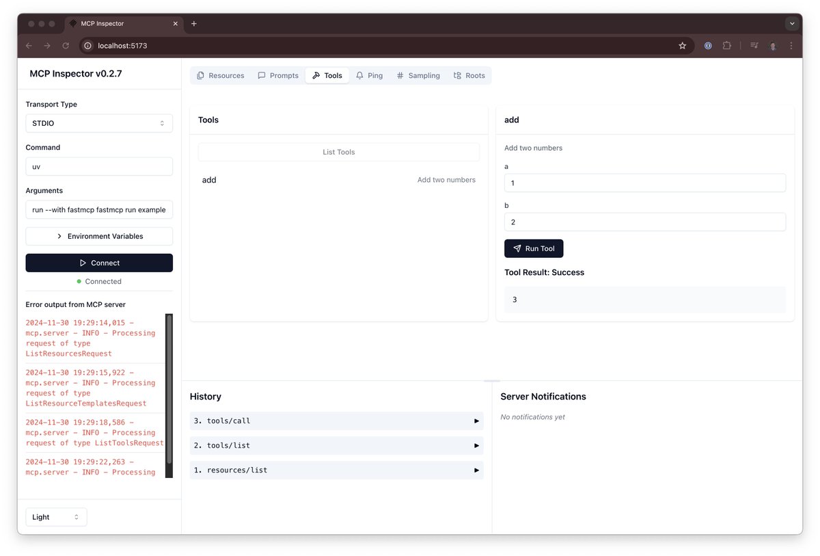Image resolution: width=820 pixels, height=556 pixels.
Task: Click the MCP Inspector v0.2.7 title
Action: pos(76,73)
